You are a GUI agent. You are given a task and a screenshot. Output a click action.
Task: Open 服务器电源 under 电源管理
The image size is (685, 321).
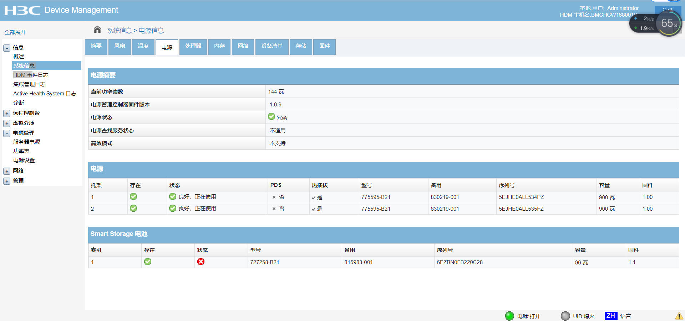pos(27,142)
